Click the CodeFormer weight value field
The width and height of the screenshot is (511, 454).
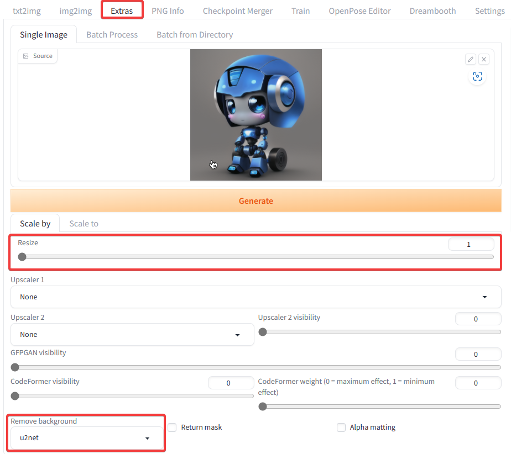coord(478,383)
